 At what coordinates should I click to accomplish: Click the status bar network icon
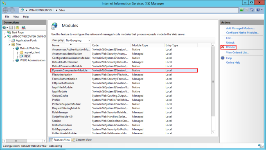[260, 146]
